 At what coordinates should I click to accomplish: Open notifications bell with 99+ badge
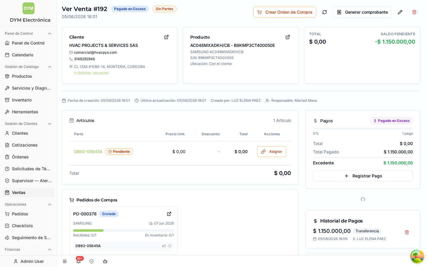78,261
